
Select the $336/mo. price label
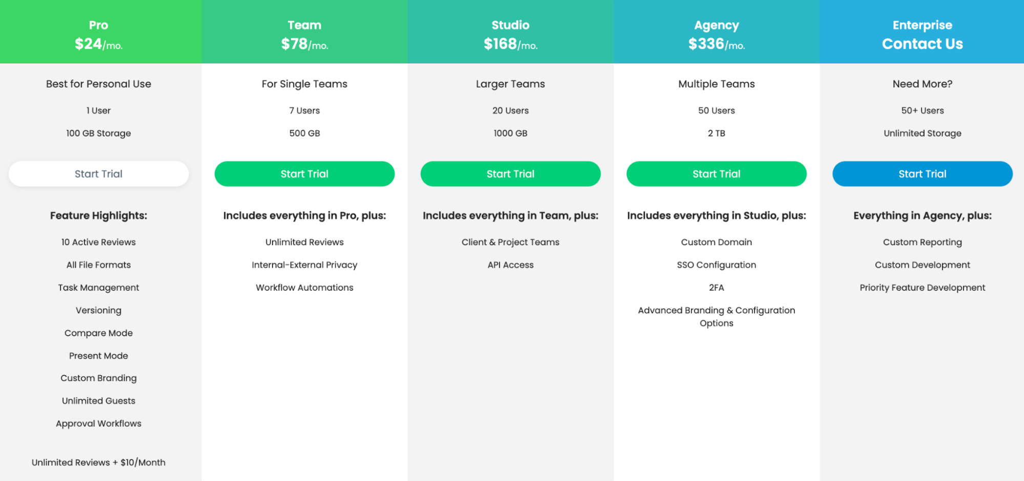click(x=716, y=44)
